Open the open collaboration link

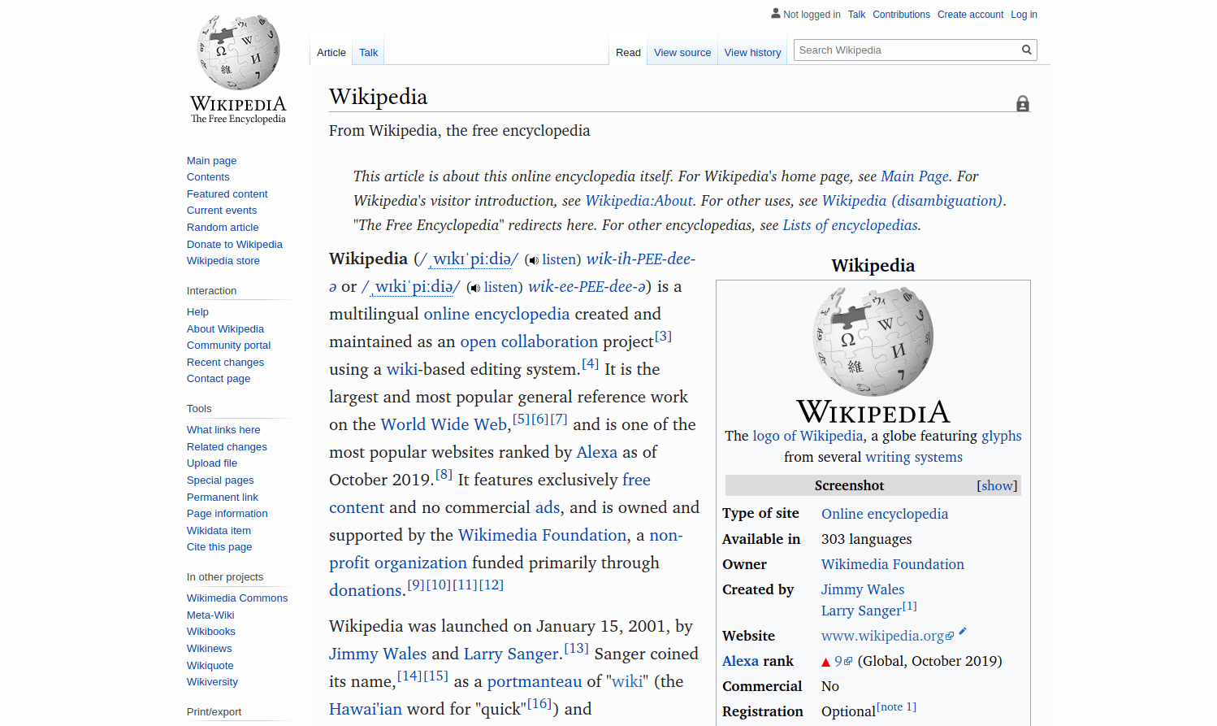[529, 341]
